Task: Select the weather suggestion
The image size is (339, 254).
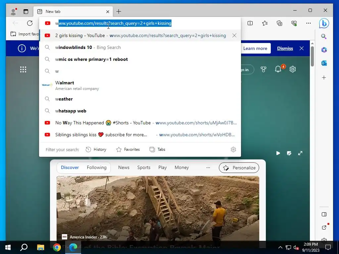Action: [140, 99]
